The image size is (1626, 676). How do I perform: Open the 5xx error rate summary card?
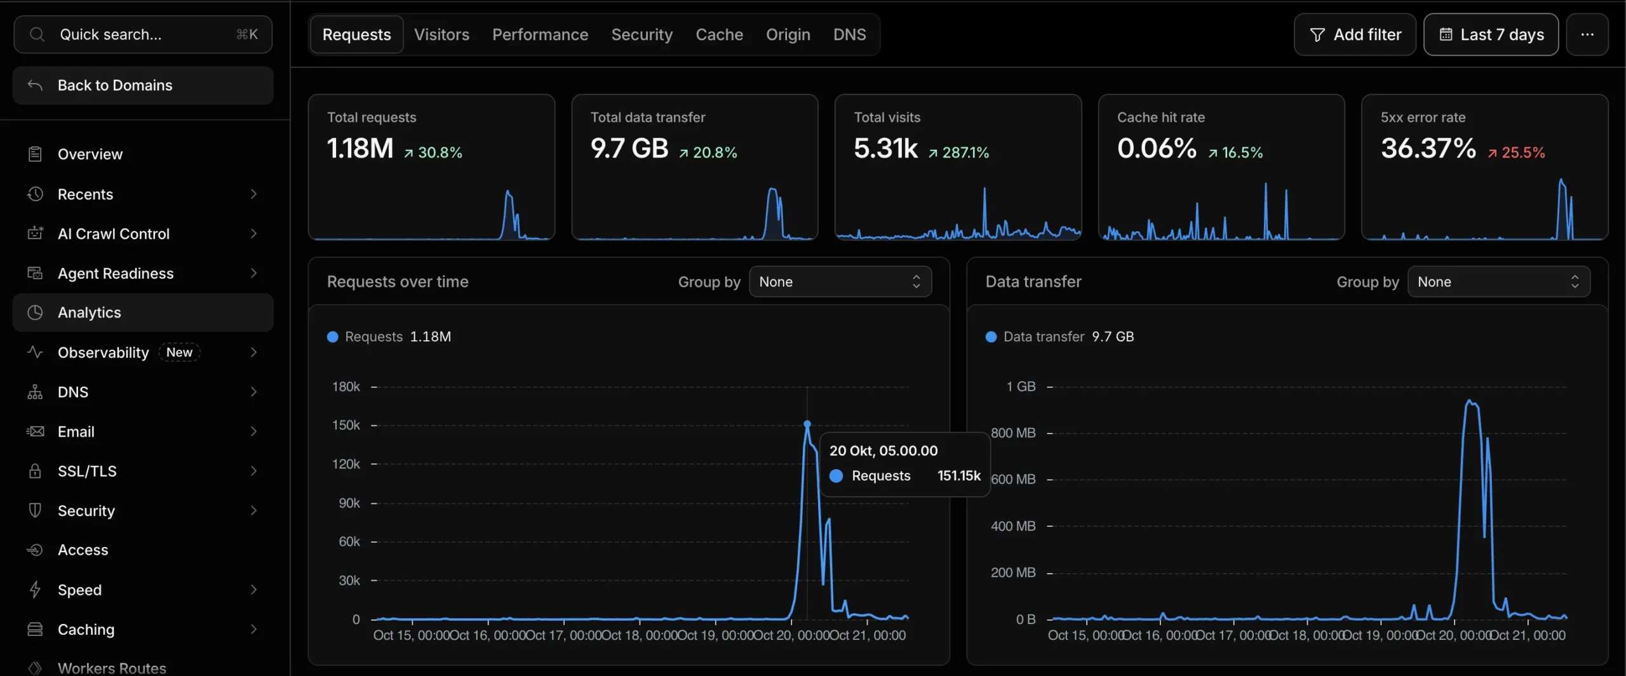click(1484, 167)
